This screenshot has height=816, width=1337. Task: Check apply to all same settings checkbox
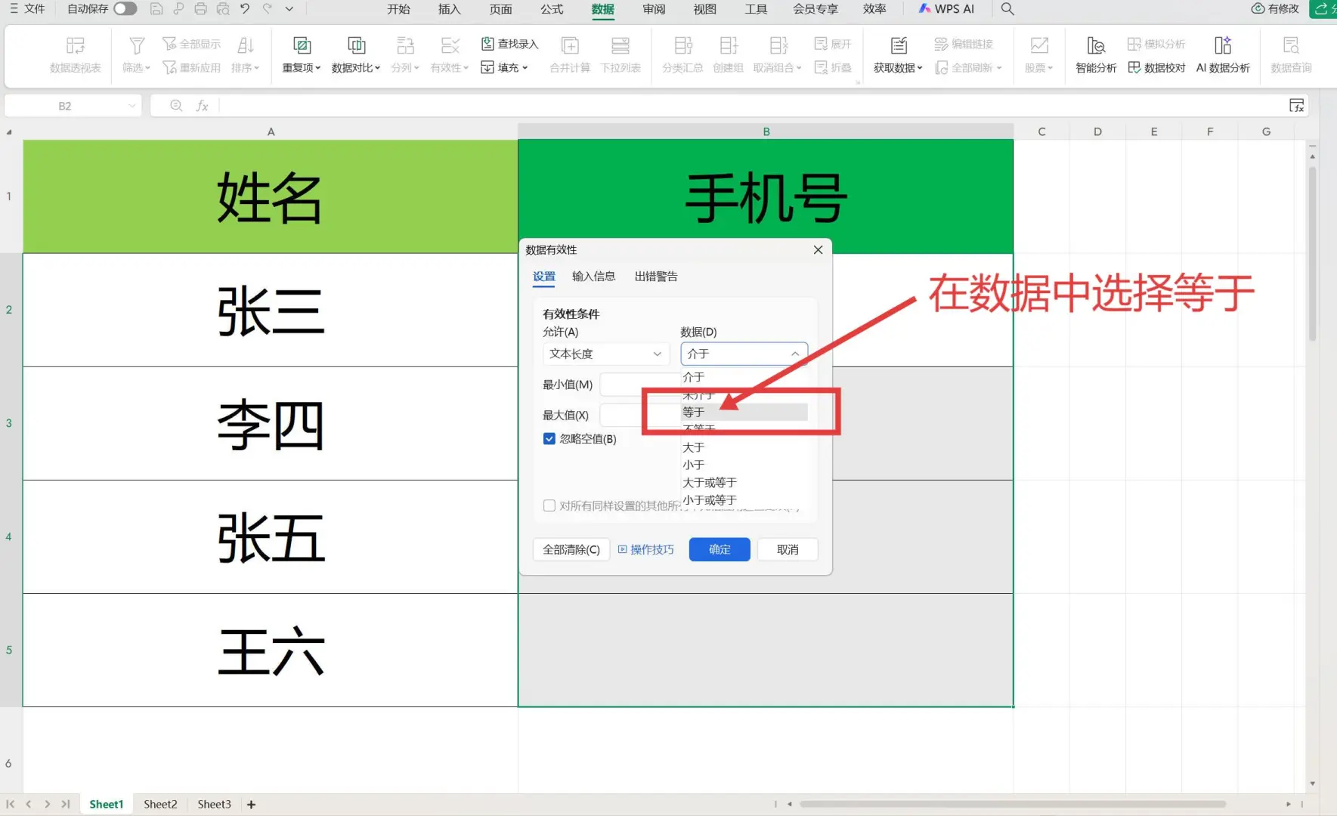pos(549,505)
